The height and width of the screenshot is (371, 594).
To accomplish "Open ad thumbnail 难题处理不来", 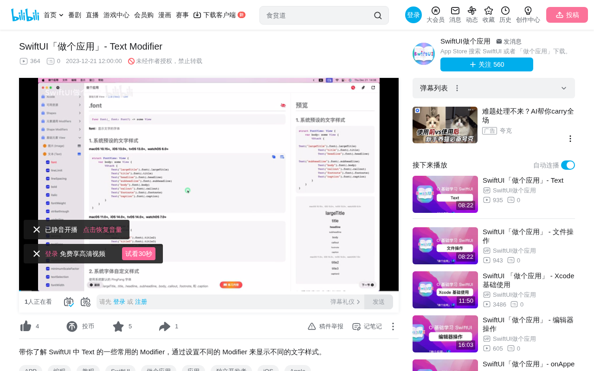I will pyautogui.click(x=445, y=125).
